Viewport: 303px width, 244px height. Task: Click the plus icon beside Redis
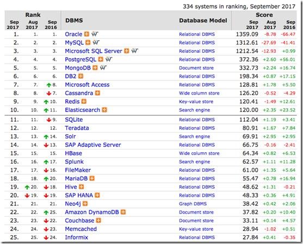point(84,101)
